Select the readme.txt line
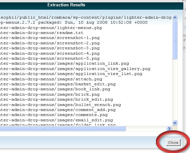 coord(41,33)
